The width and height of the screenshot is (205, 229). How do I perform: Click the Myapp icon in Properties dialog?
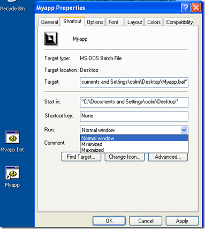pyautogui.click(x=51, y=39)
